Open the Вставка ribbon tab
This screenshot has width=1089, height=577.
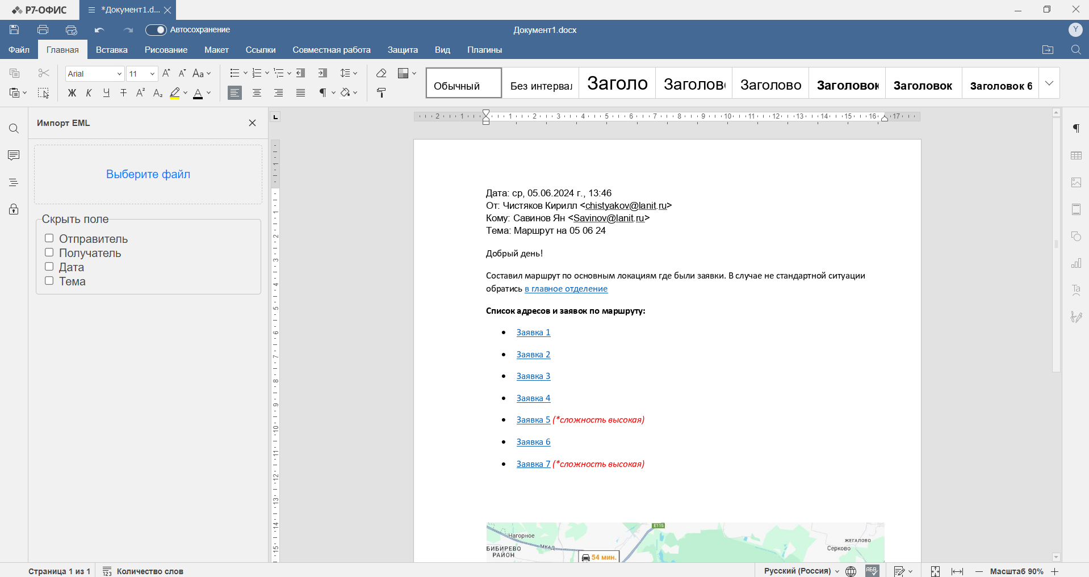coord(111,50)
